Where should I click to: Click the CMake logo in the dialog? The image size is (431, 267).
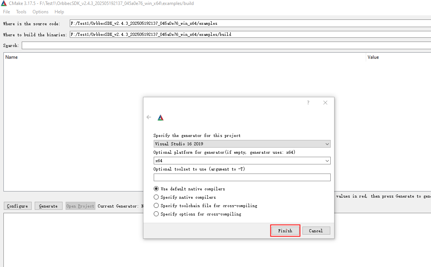pyautogui.click(x=161, y=118)
